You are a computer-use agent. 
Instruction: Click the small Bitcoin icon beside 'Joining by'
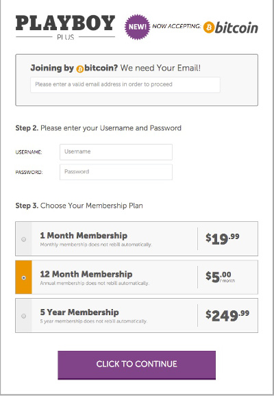pyautogui.click(x=79, y=69)
